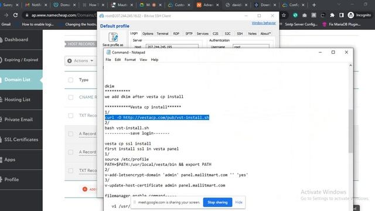The image size is (375, 211).
Task: Click the camera extension icon in toolbar
Action: 305,15
